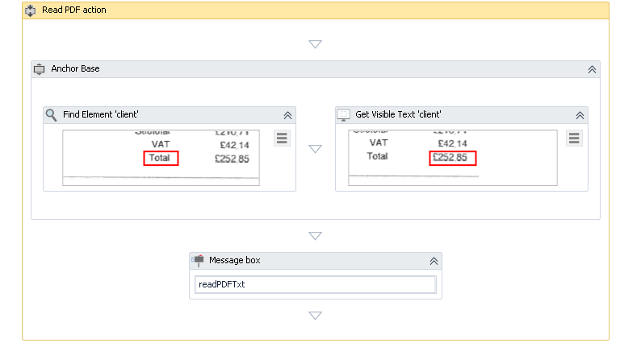Viewport: 620px width, 347px height.
Task: Click the Read PDF action sequence icon
Action: click(31, 10)
